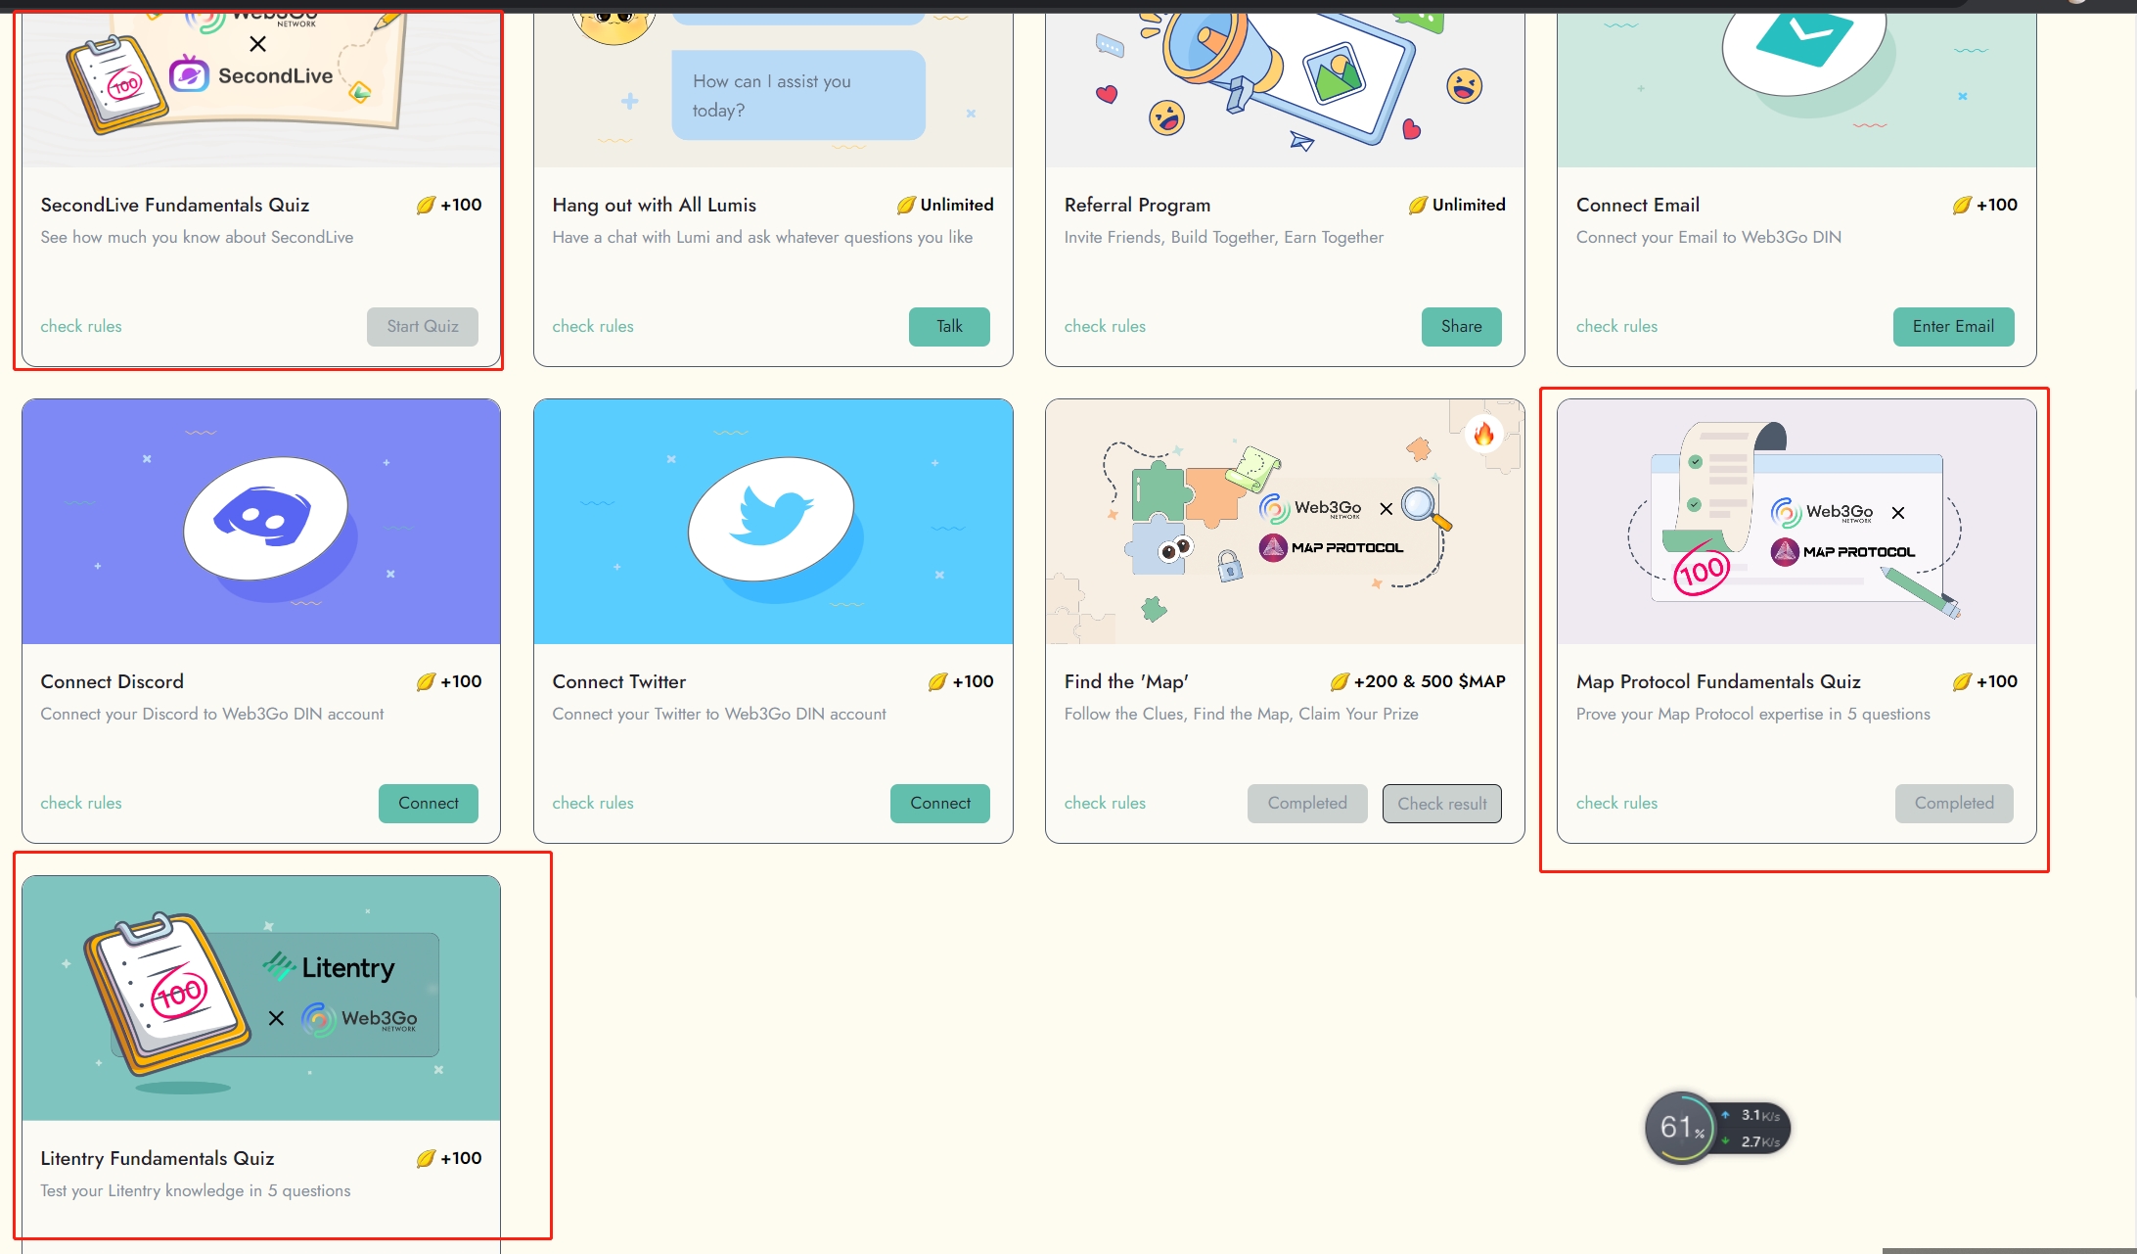Open check rules for Referral Program
The image size is (2137, 1254).
[1104, 327]
